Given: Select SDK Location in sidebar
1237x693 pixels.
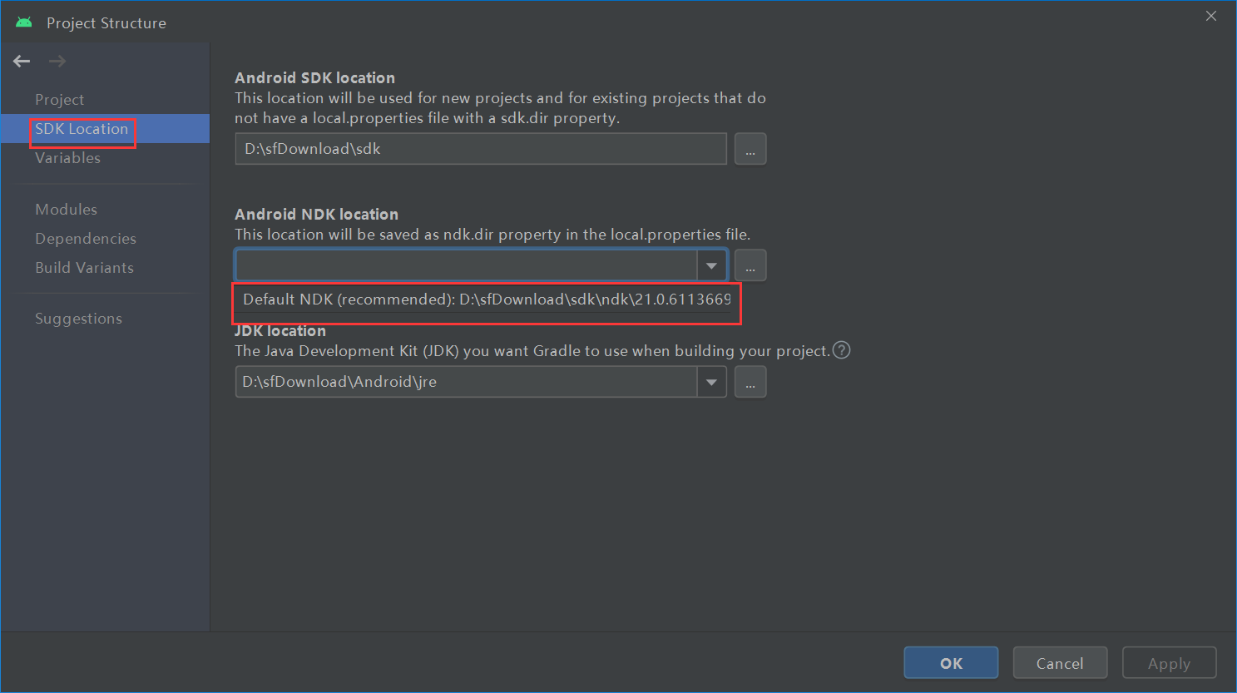Looking at the screenshot, I should tap(105, 129).
